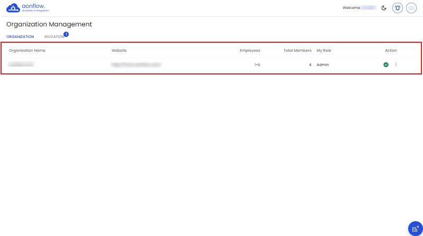Click the Organization Management page heading
Screen dimensions: 423x236
tap(49, 24)
